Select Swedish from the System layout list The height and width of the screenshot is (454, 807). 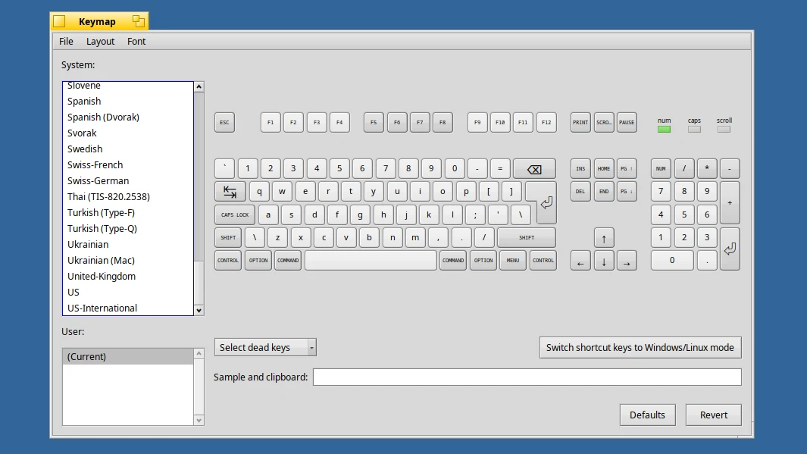[85, 149]
